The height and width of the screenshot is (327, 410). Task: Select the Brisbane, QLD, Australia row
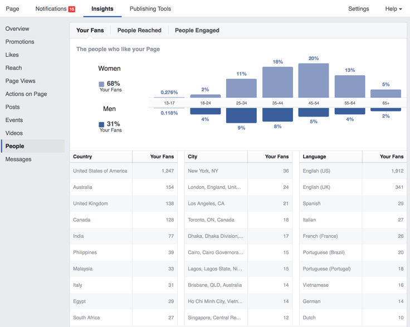point(238,285)
